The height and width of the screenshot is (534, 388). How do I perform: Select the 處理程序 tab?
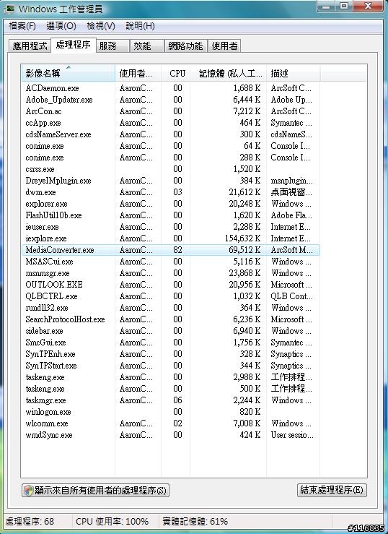pos(74,45)
